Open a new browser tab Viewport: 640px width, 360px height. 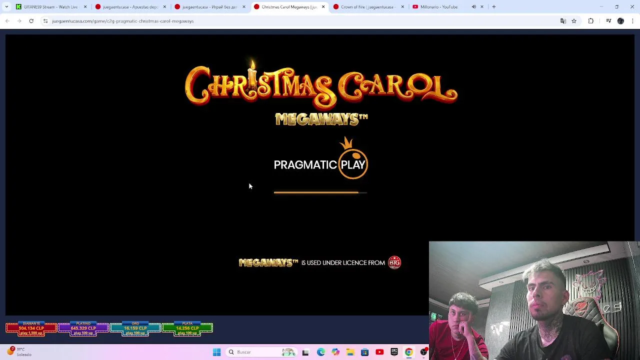494,7
